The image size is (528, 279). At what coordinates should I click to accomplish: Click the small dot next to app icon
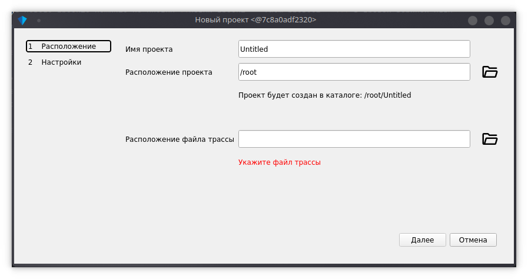click(x=39, y=21)
